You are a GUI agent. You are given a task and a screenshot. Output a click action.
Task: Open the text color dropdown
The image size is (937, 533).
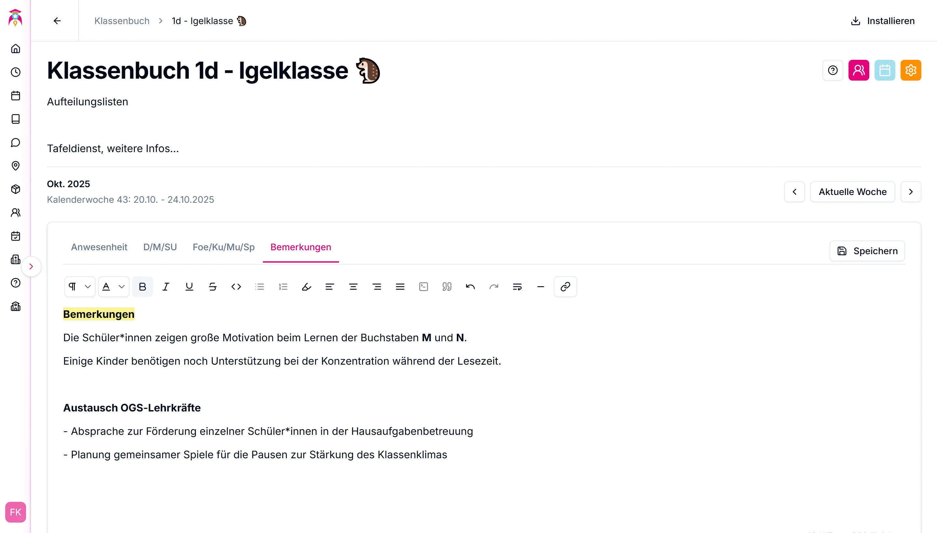point(114,287)
